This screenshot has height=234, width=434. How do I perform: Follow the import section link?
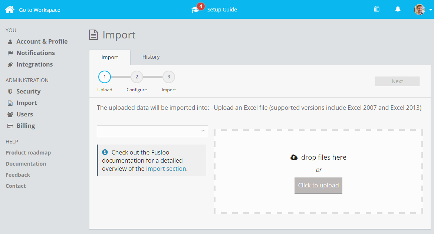166,169
